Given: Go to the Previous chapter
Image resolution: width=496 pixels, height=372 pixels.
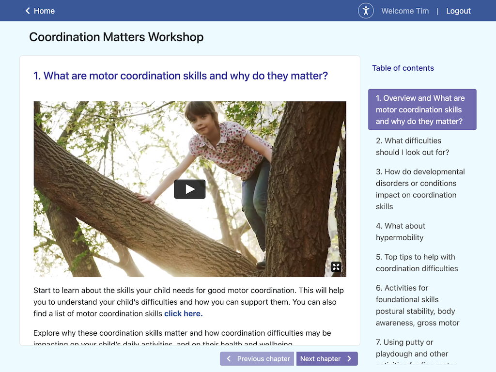Looking at the screenshot, I should (257, 359).
